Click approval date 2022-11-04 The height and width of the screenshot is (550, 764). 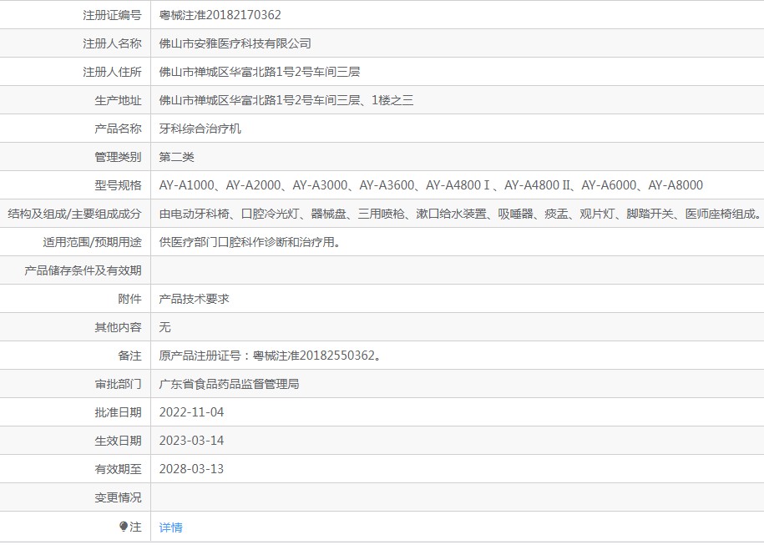coord(191,412)
